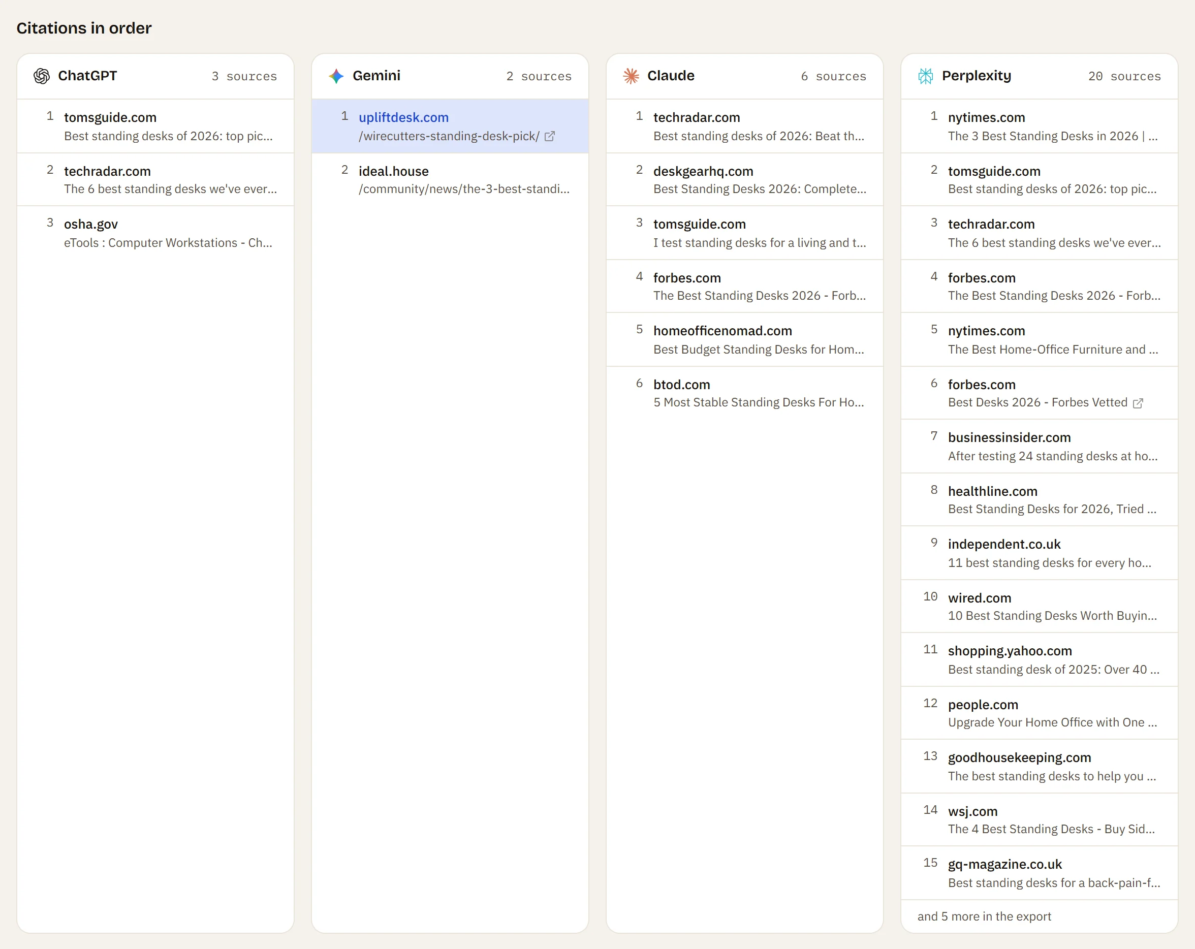
Task: Open nytimes.com 'Best Home-Office Furniture' citation
Action: tap(1039, 340)
